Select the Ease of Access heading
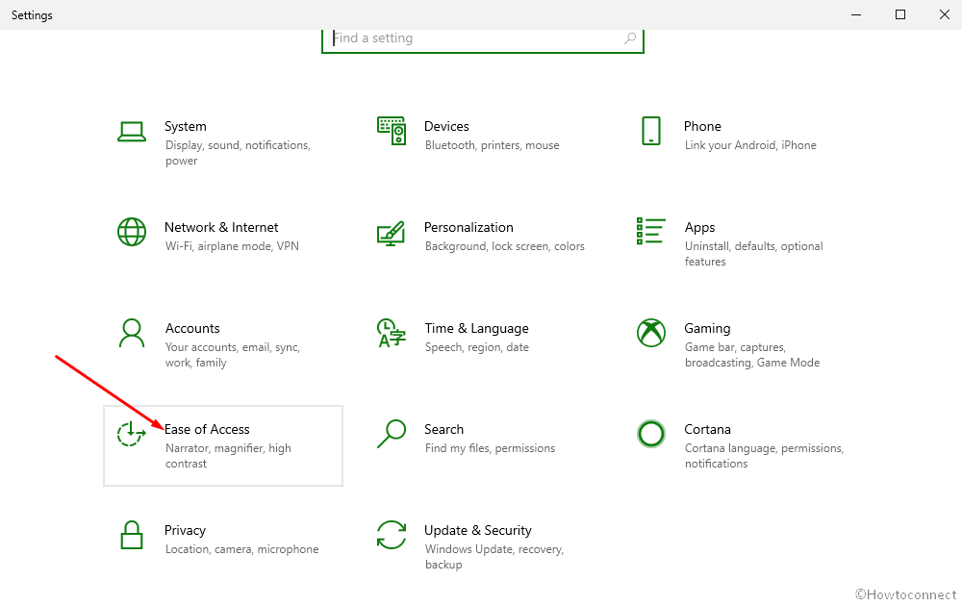 208,429
